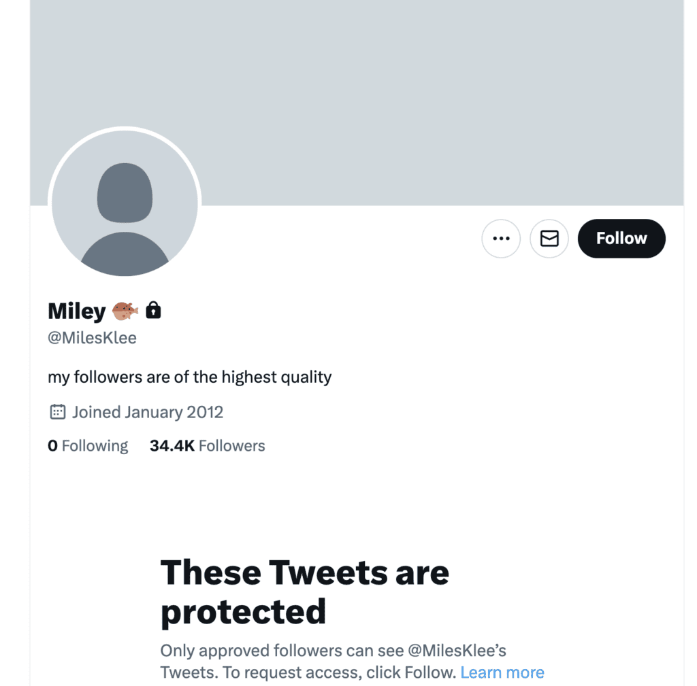This screenshot has height=686, width=697.
Task: Click the envelope message icon
Action: click(549, 239)
